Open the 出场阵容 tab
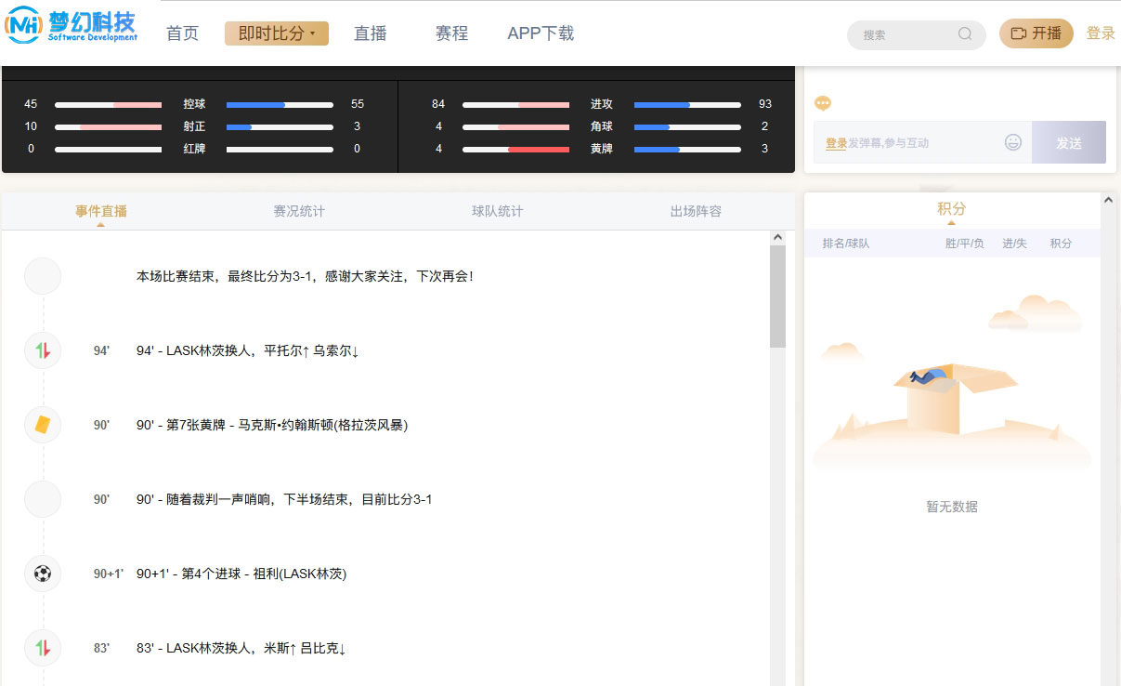 click(x=696, y=211)
